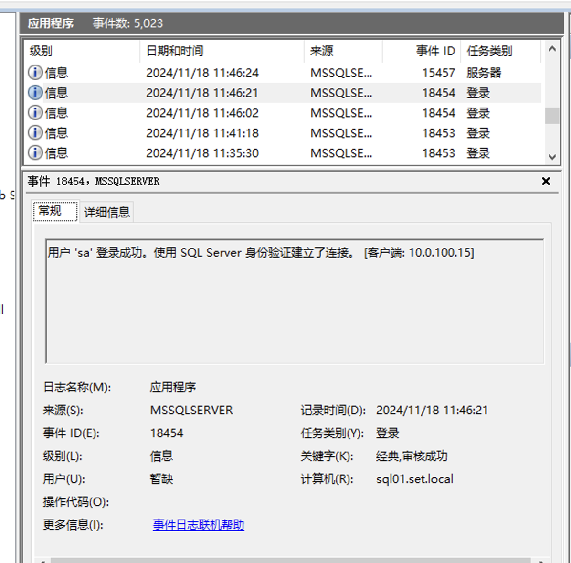
Task: Select the info icon for the 11:35:30 event
Action: tap(35, 152)
